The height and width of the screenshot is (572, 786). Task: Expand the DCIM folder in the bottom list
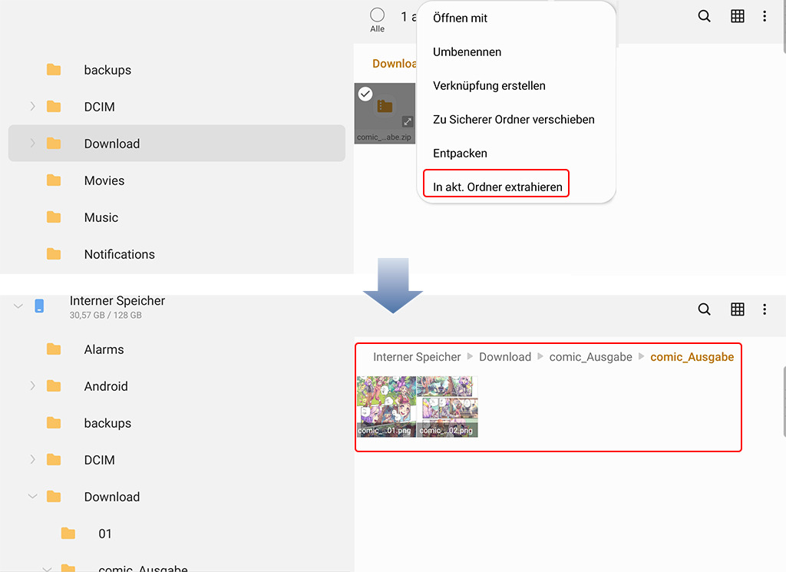coord(32,460)
